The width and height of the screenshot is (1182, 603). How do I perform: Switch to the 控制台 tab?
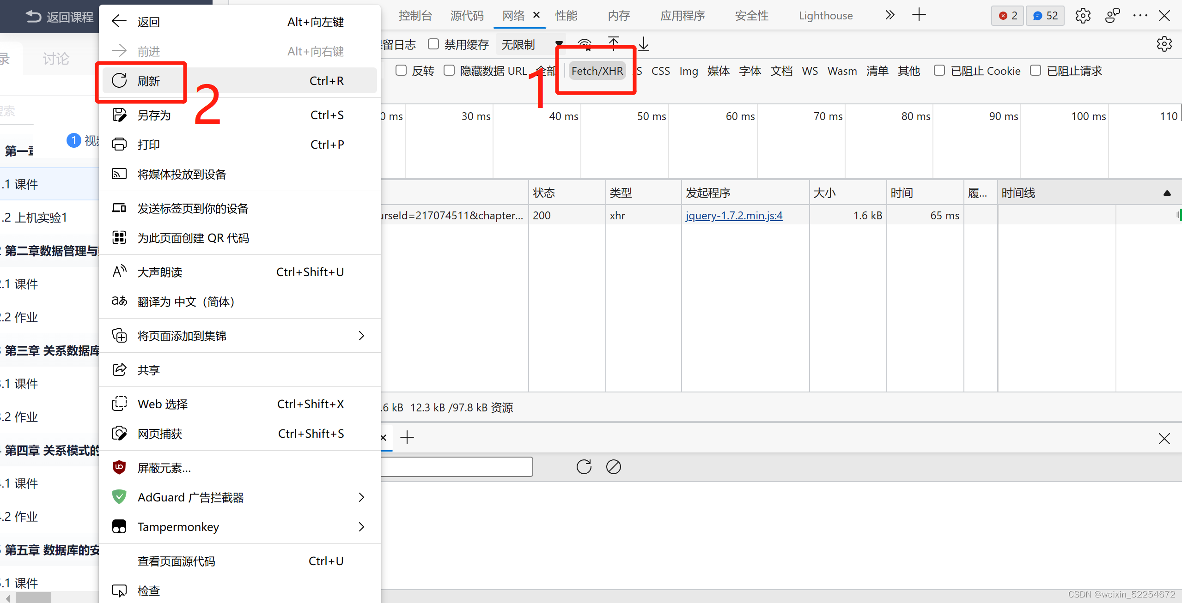click(415, 16)
